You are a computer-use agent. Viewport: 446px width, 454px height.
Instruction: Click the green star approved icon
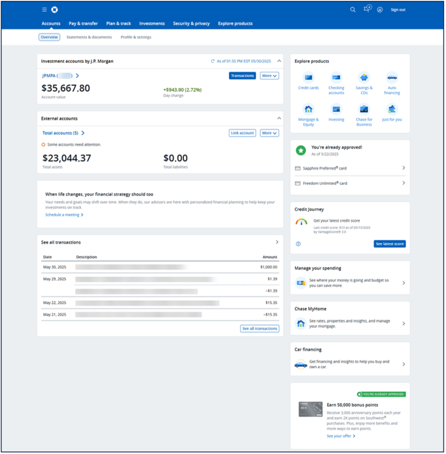pyautogui.click(x=301, y=150)
